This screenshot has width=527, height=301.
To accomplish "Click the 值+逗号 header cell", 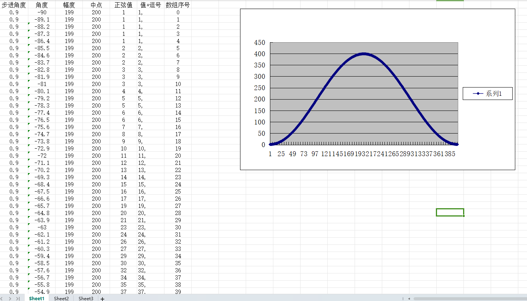I will click(150, 5).
